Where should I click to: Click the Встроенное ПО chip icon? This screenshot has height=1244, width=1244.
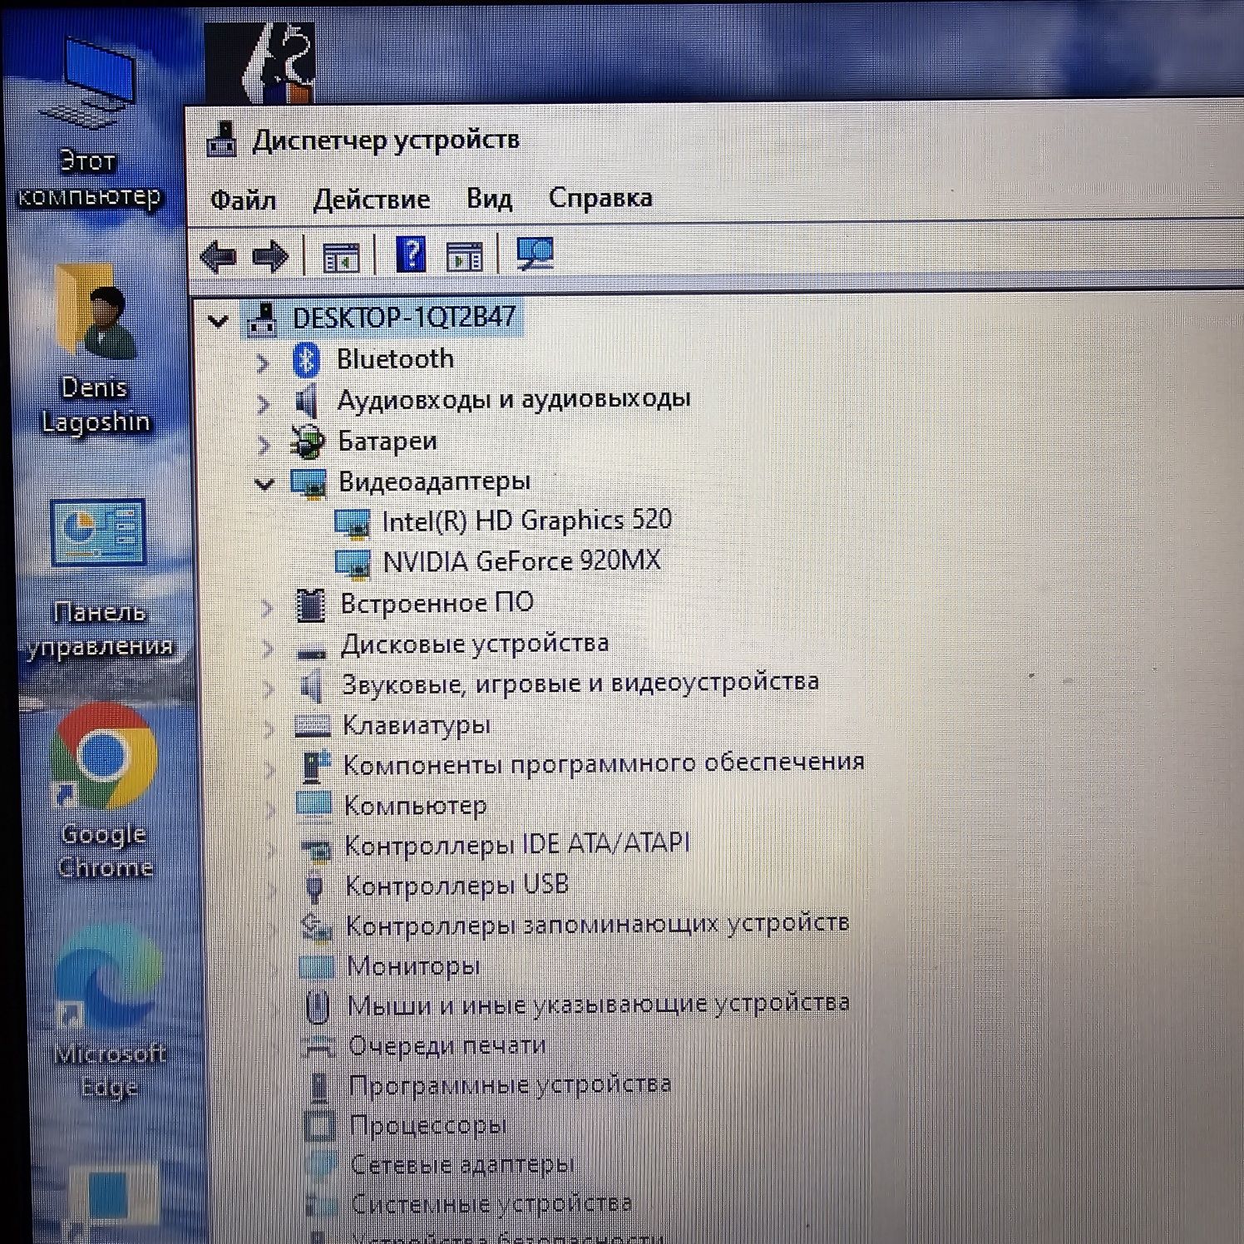point(310,605)
